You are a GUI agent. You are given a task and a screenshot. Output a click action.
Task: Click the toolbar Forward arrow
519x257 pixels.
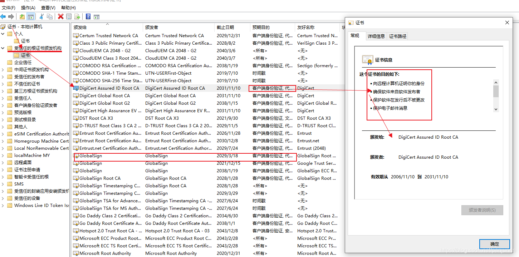[11, 16]
